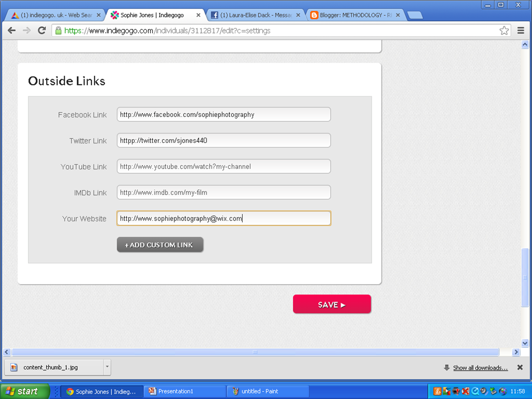Screen dimensions: 532x399
Task: Click the YouTube Link label
Action: tap(83, 167)
